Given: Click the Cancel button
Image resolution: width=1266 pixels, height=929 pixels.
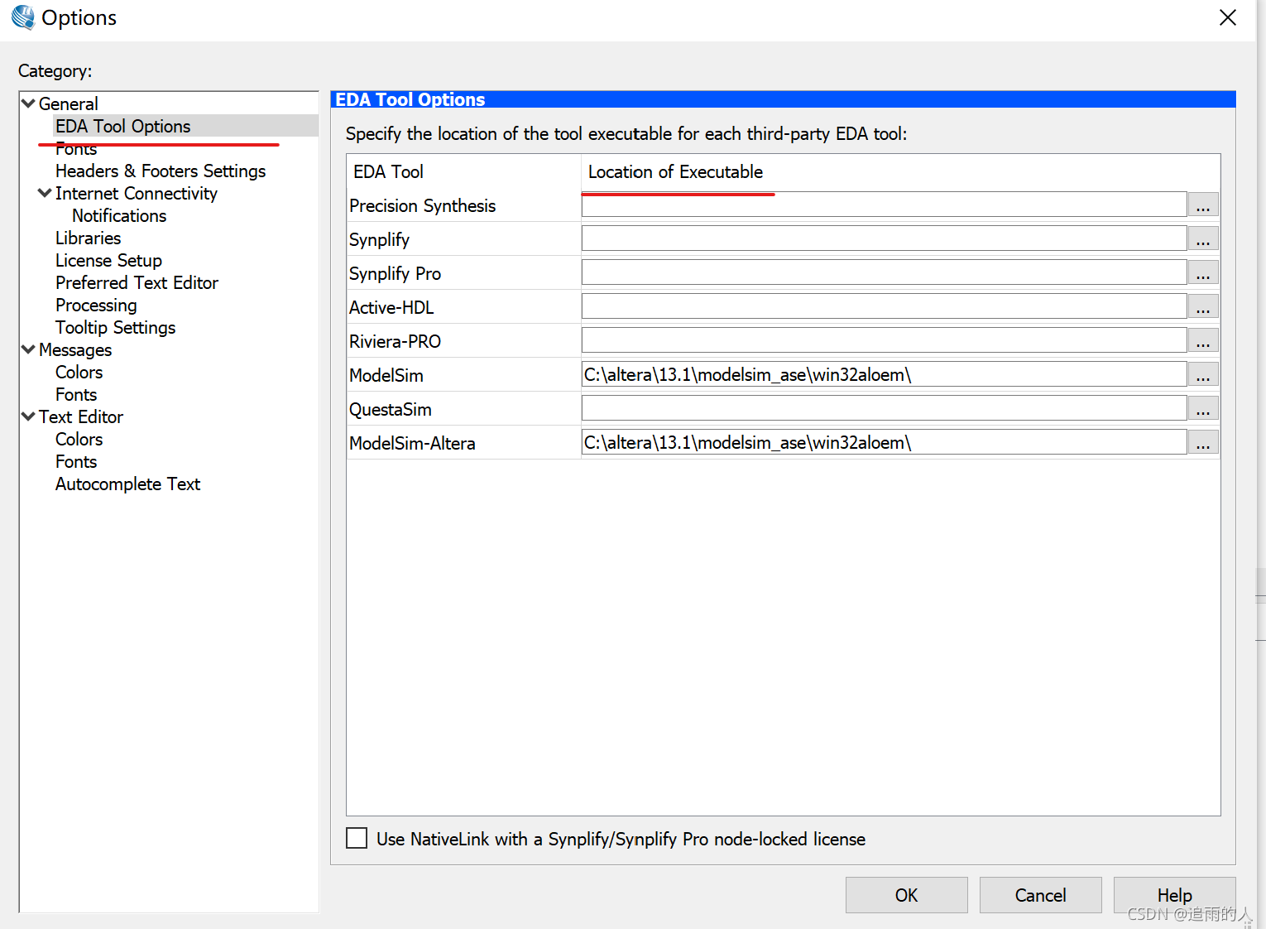Looking at the screenshot, I should (1040, 895).
